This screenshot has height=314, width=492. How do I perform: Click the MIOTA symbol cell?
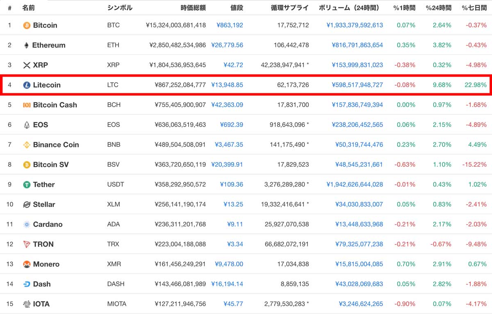(117, 304)
